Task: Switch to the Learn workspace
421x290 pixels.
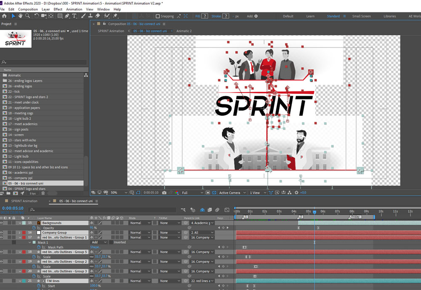Action: (310, 16)
